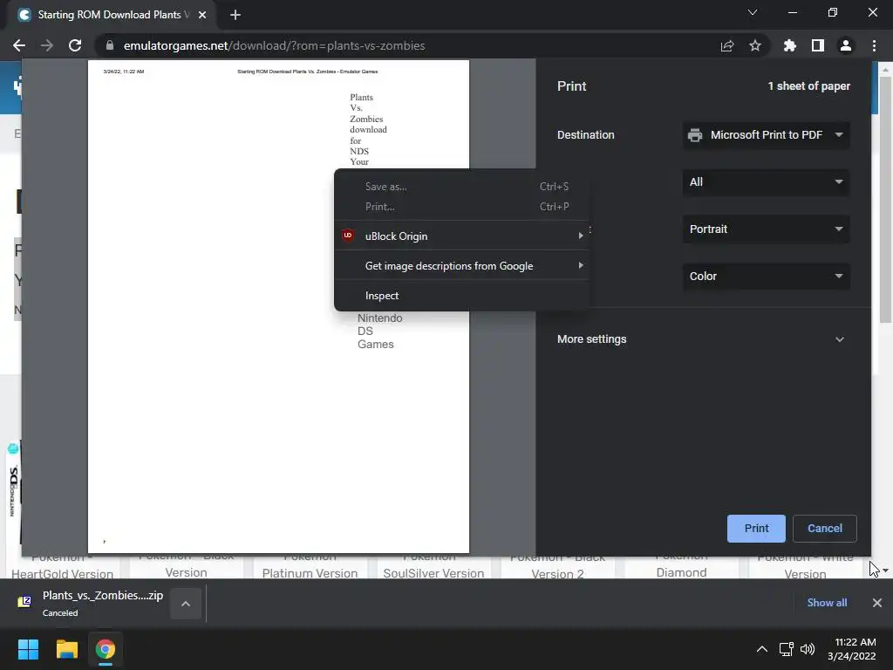Open the network status tray icon

click(786, 649)
